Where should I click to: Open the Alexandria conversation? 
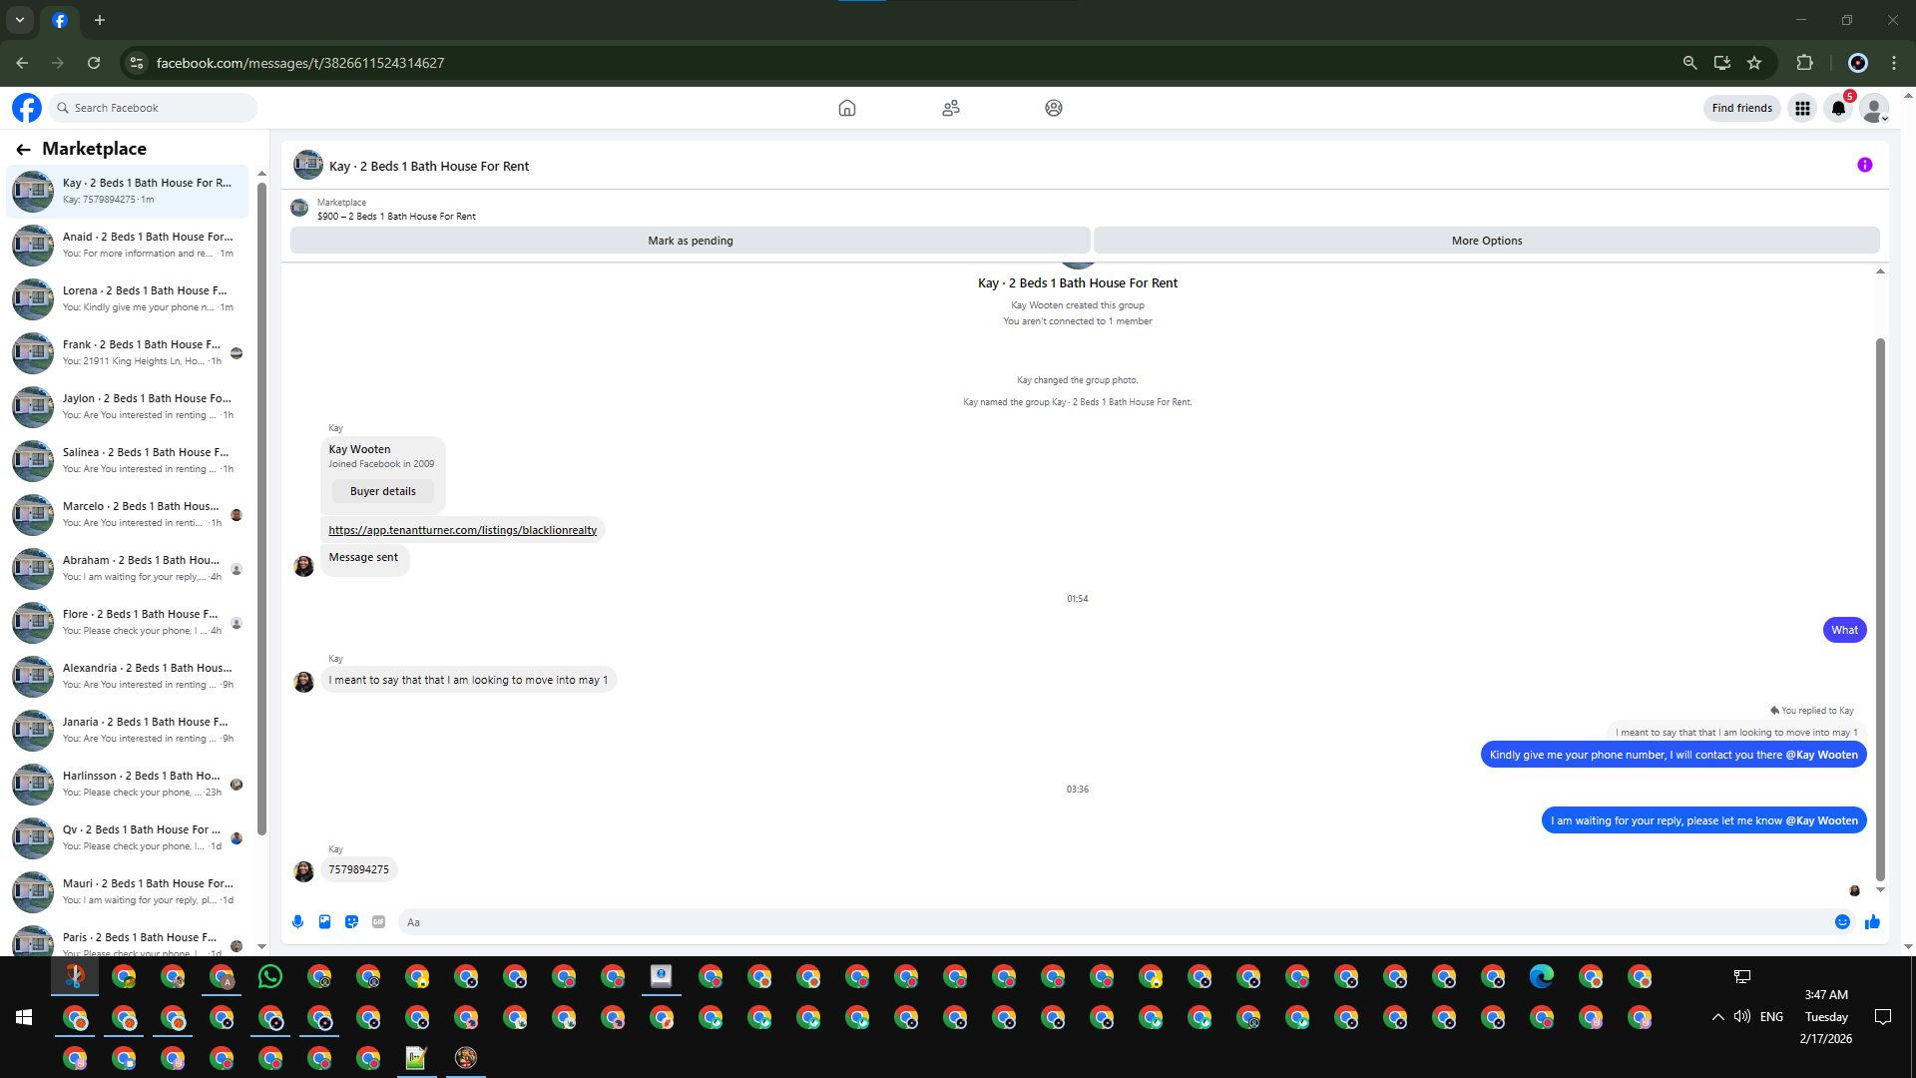click(128, 676)
